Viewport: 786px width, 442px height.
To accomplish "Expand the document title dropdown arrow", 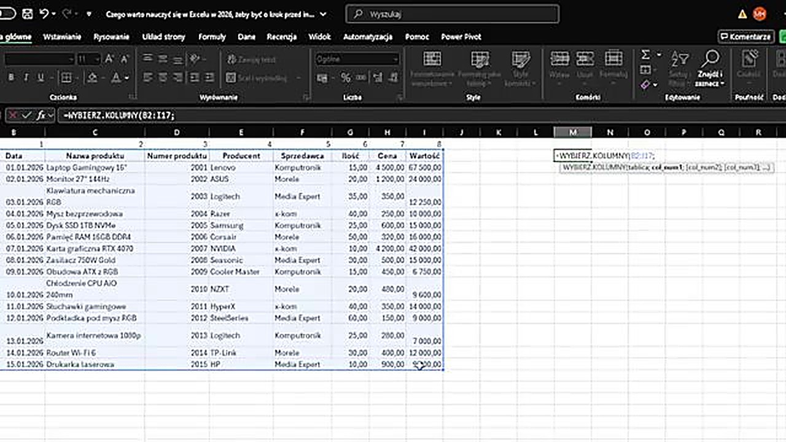I will [324, 14].
